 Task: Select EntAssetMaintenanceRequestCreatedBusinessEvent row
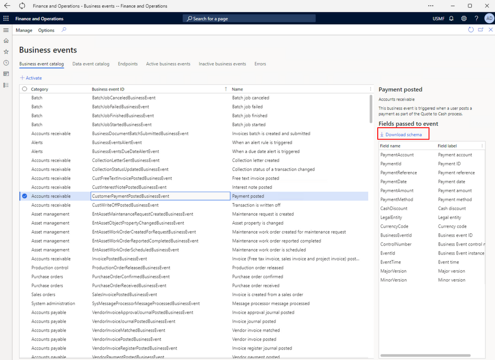click(194, 214)
